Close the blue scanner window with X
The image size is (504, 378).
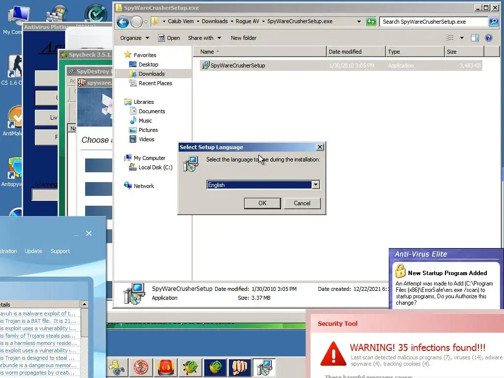[x=89, y=233]
